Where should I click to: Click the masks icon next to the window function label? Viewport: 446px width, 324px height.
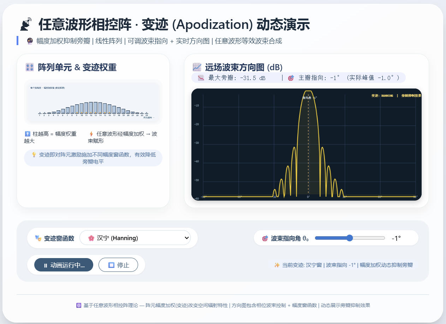(38, 238)
